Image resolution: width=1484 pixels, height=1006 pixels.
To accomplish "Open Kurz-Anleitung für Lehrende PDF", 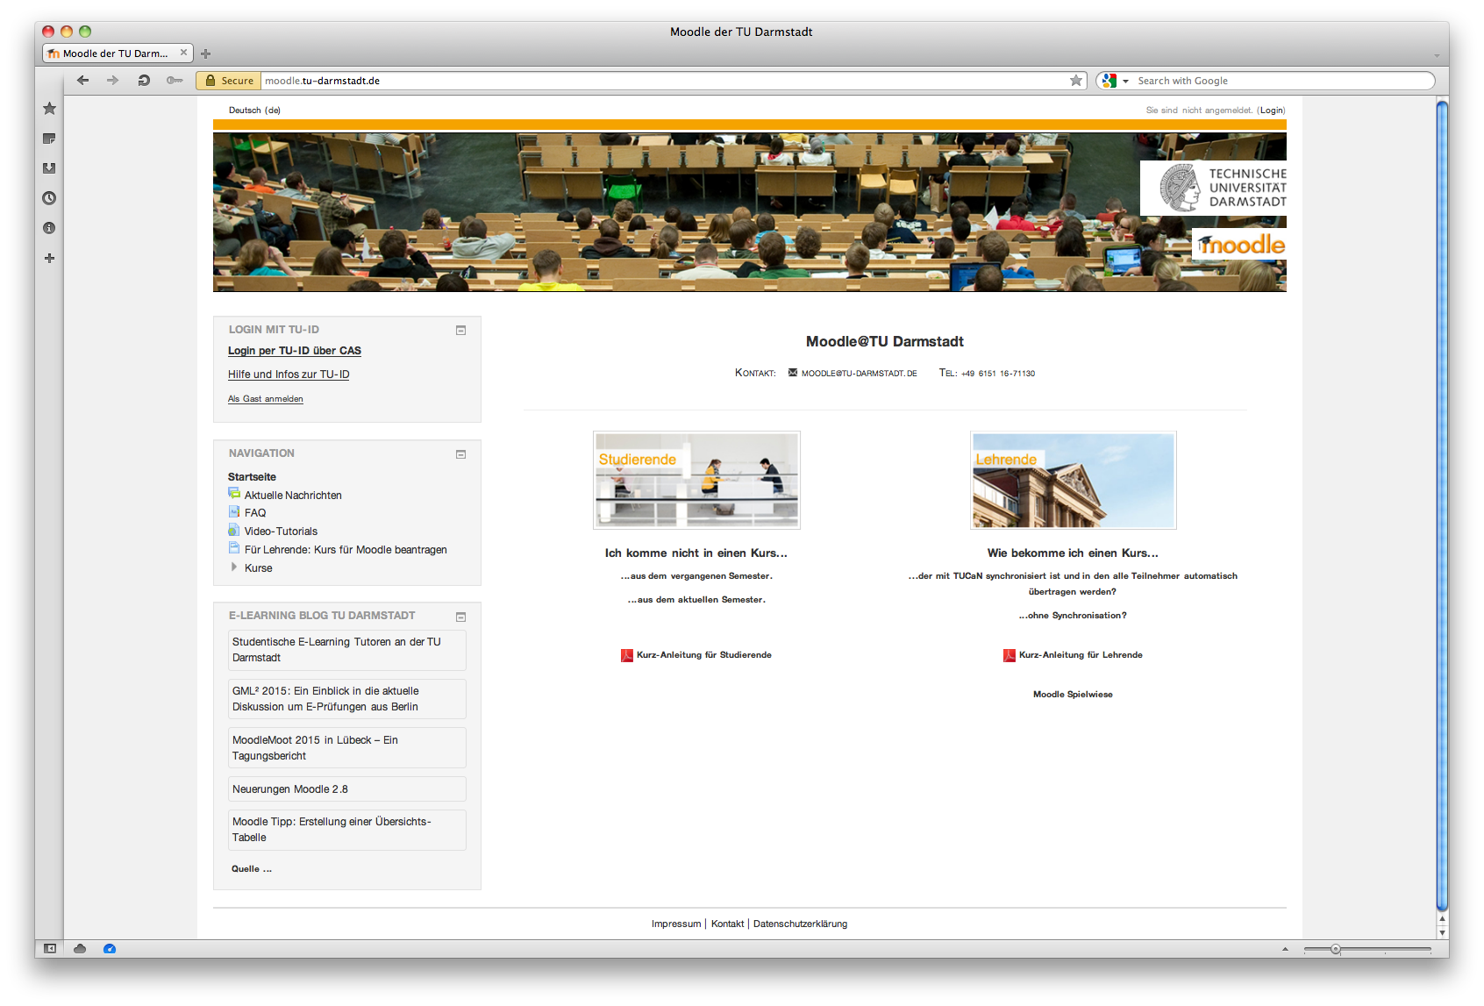I will (1081, 655).
